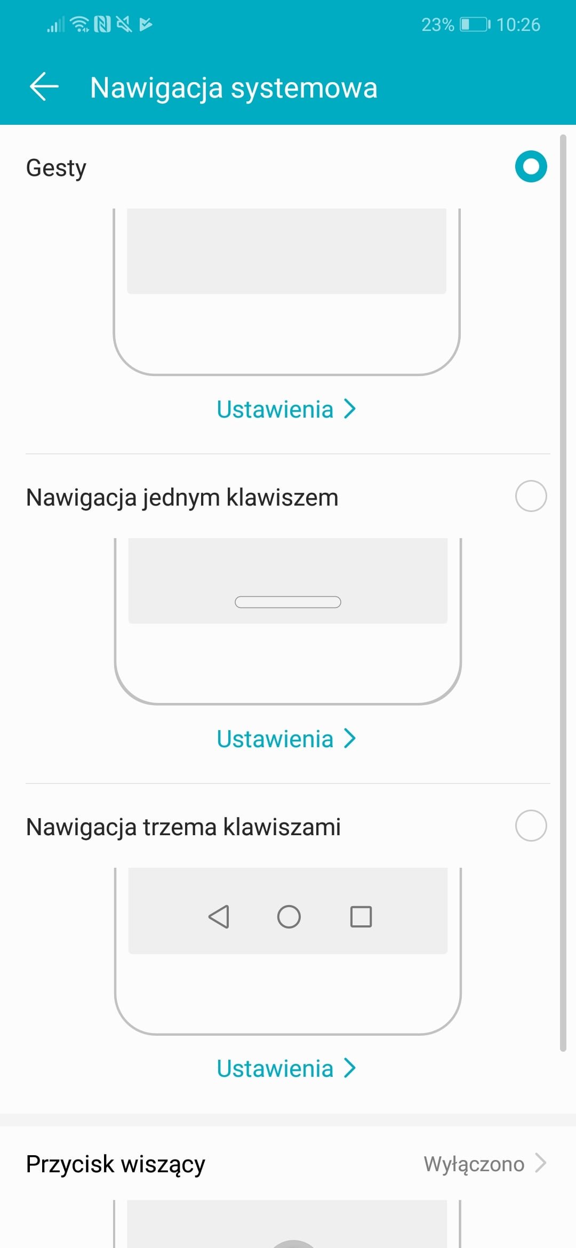Screen dimensions: 576x1248
Task: Tap the home circle navigation icon
Action: pyautogui.click(x=289, y=917)
